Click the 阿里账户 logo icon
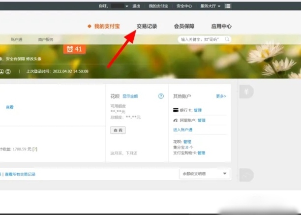Image resolution: width=301 pixels, height=215 pixels. (x=176, y=120)
